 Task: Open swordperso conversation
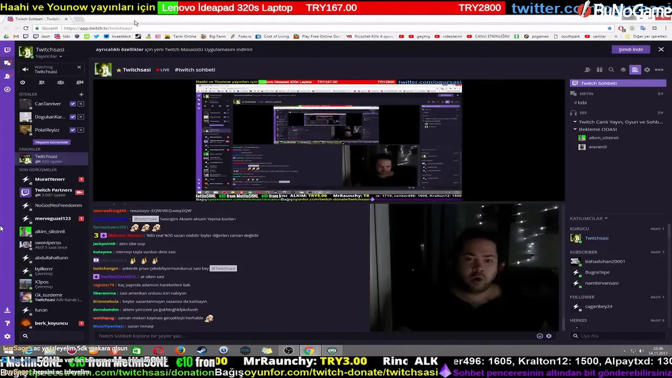coord(51,245)
